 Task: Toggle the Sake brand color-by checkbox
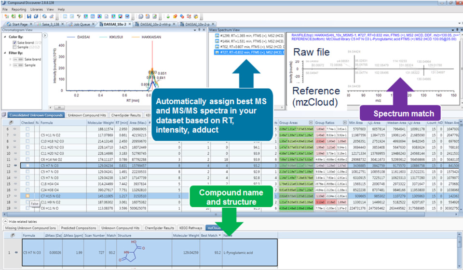14,42
